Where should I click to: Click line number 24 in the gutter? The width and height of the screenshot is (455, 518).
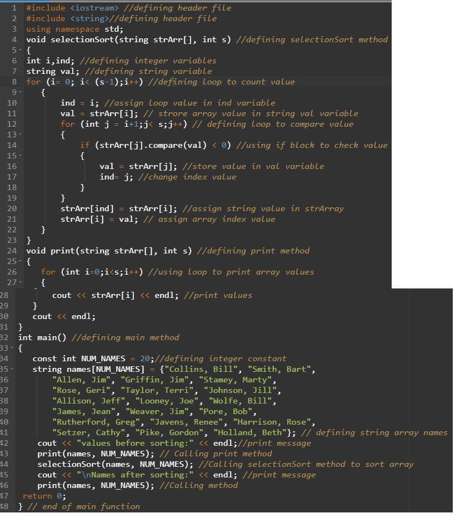(12, 251)
